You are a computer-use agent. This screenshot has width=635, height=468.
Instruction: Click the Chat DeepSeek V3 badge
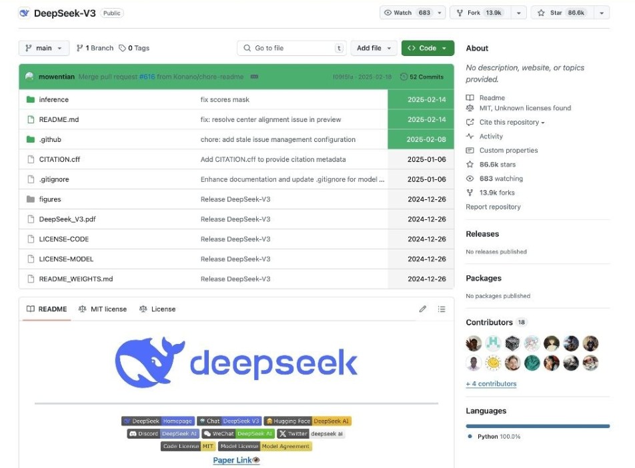point(229,421)
